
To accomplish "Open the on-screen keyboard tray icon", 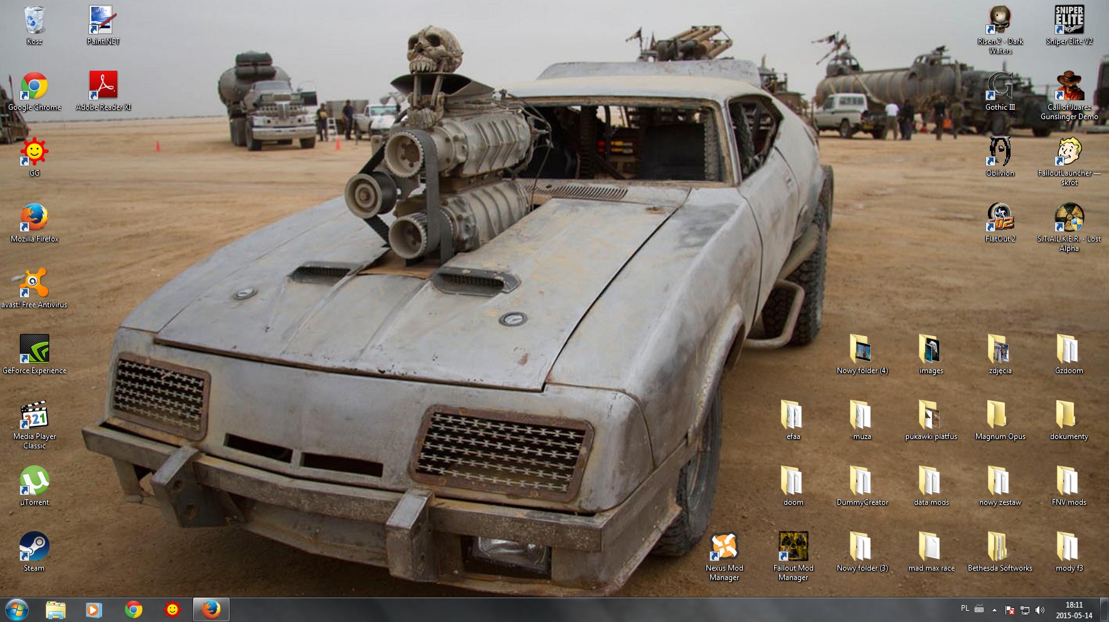I will click(x=979, y=608).
